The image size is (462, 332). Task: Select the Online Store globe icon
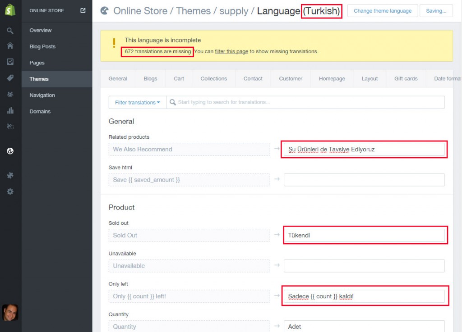pos(10,151)
